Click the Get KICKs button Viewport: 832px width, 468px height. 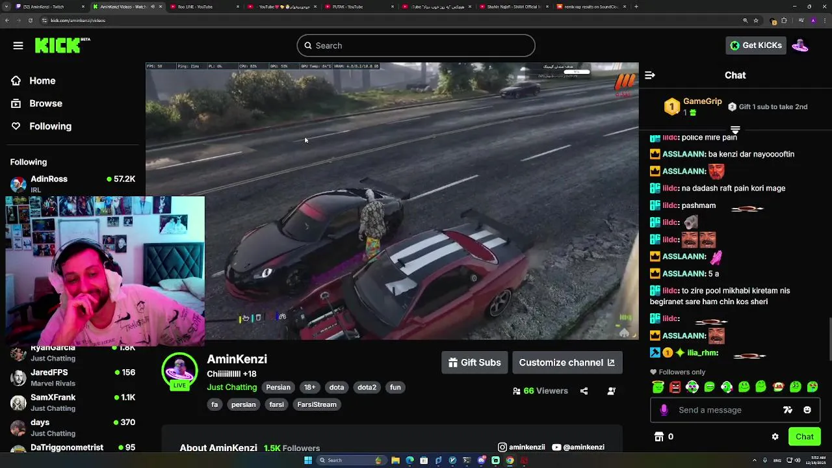tap(756, 45)
